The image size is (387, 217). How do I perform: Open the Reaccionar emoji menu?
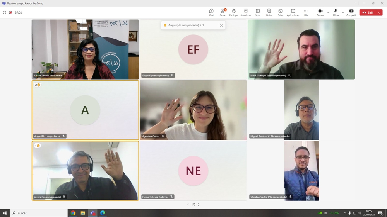tap(246, 12)
